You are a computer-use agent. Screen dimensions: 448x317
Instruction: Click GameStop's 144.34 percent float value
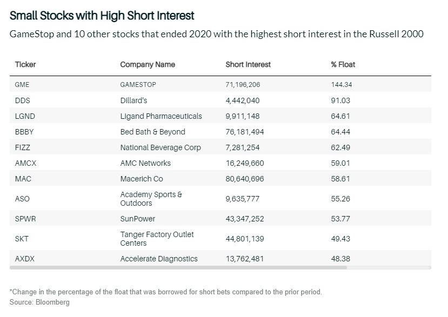(342, 85)
